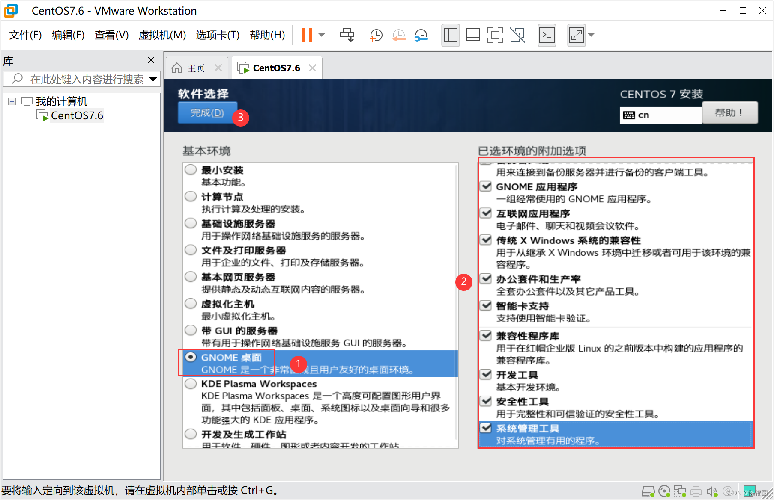The height and width of the screenshot is (500, 774).
Task: Uncheck the 开发工具 checkbox
Action: (x=486, y=375)
